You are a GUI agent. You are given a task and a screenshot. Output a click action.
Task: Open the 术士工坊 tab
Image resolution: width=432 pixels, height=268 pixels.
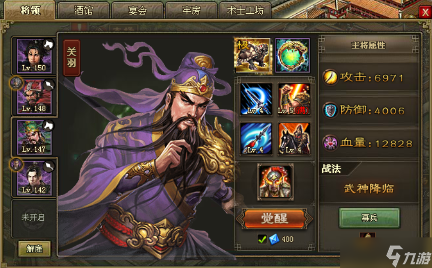pyautogui.click(x=245, y=11)
